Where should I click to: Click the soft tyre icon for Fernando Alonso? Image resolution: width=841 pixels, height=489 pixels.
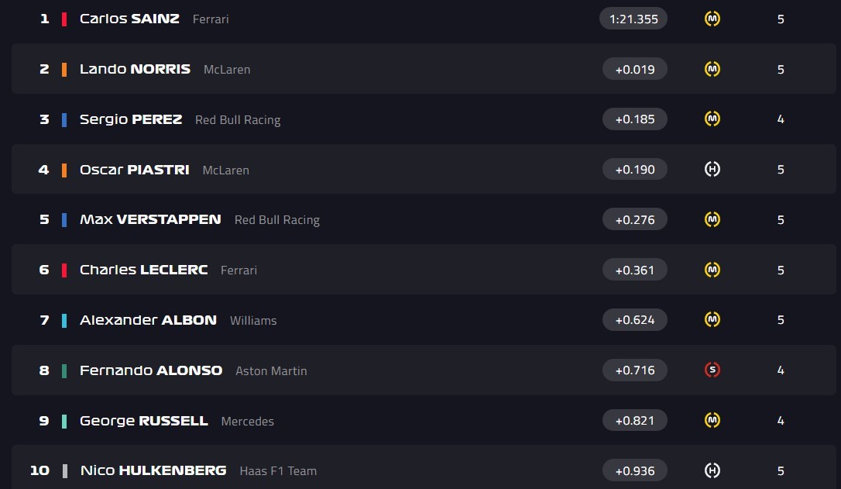click(712, 370)
